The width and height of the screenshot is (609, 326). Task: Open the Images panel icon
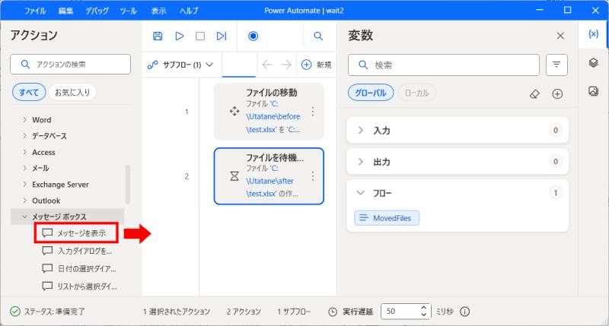click(x=594, y=91)
